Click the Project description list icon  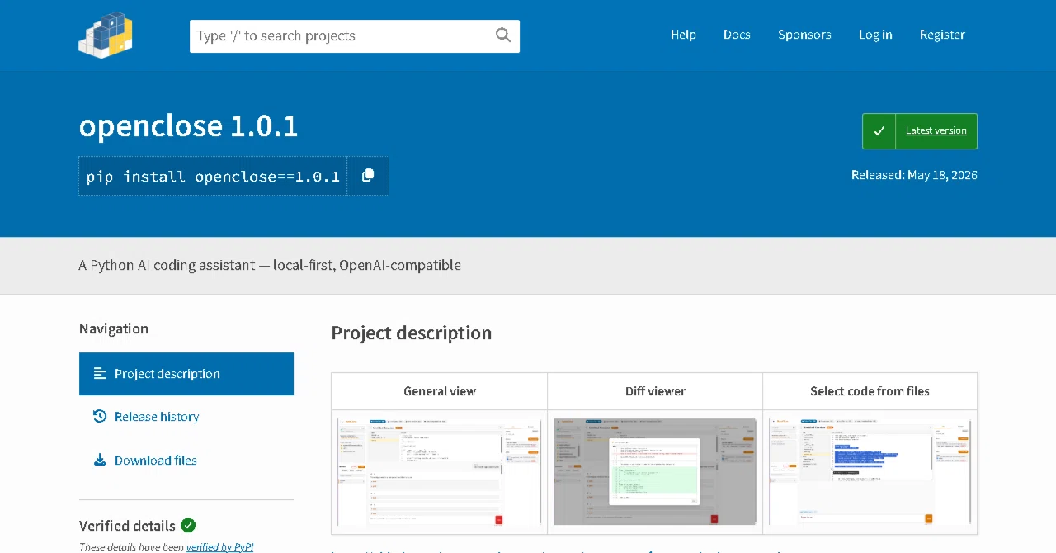100,374
